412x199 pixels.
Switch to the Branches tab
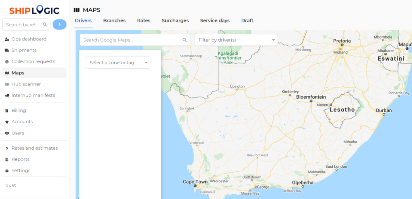(x=114, y=20)
